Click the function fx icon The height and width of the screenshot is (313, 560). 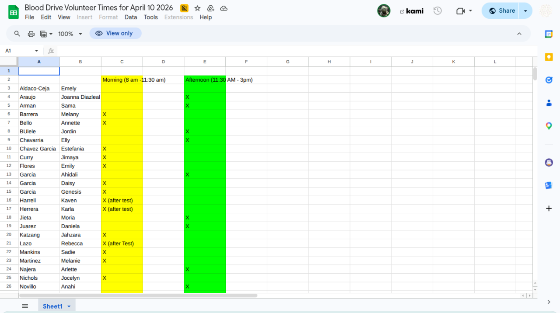[x=51, y=51]
